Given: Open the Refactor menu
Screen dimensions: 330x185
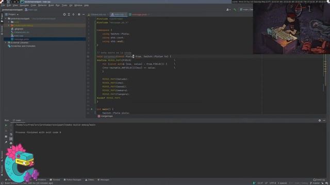Looking at the screenshot, I should pos(42,5).
